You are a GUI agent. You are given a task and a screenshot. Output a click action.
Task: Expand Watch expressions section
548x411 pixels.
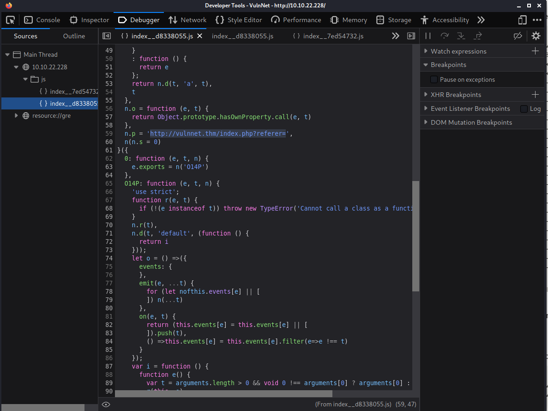pyautogui.click(x=426, y=51)
